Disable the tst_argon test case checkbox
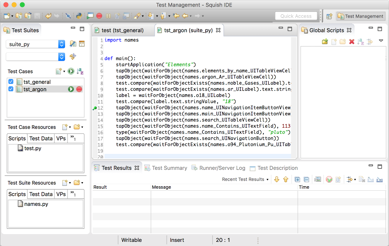The height and width of the screenshot is (246, 389). 10,89
